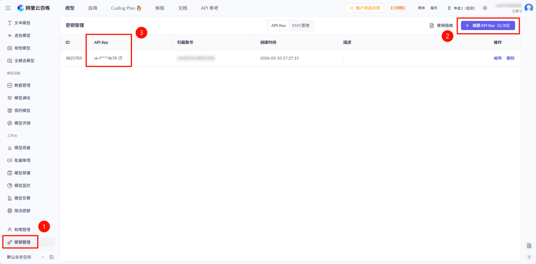Screen dimensions: 536x264
Task: Click the expand arrow at the bottom-right edge
Action: pyautogui.click(x=529, y=257)
